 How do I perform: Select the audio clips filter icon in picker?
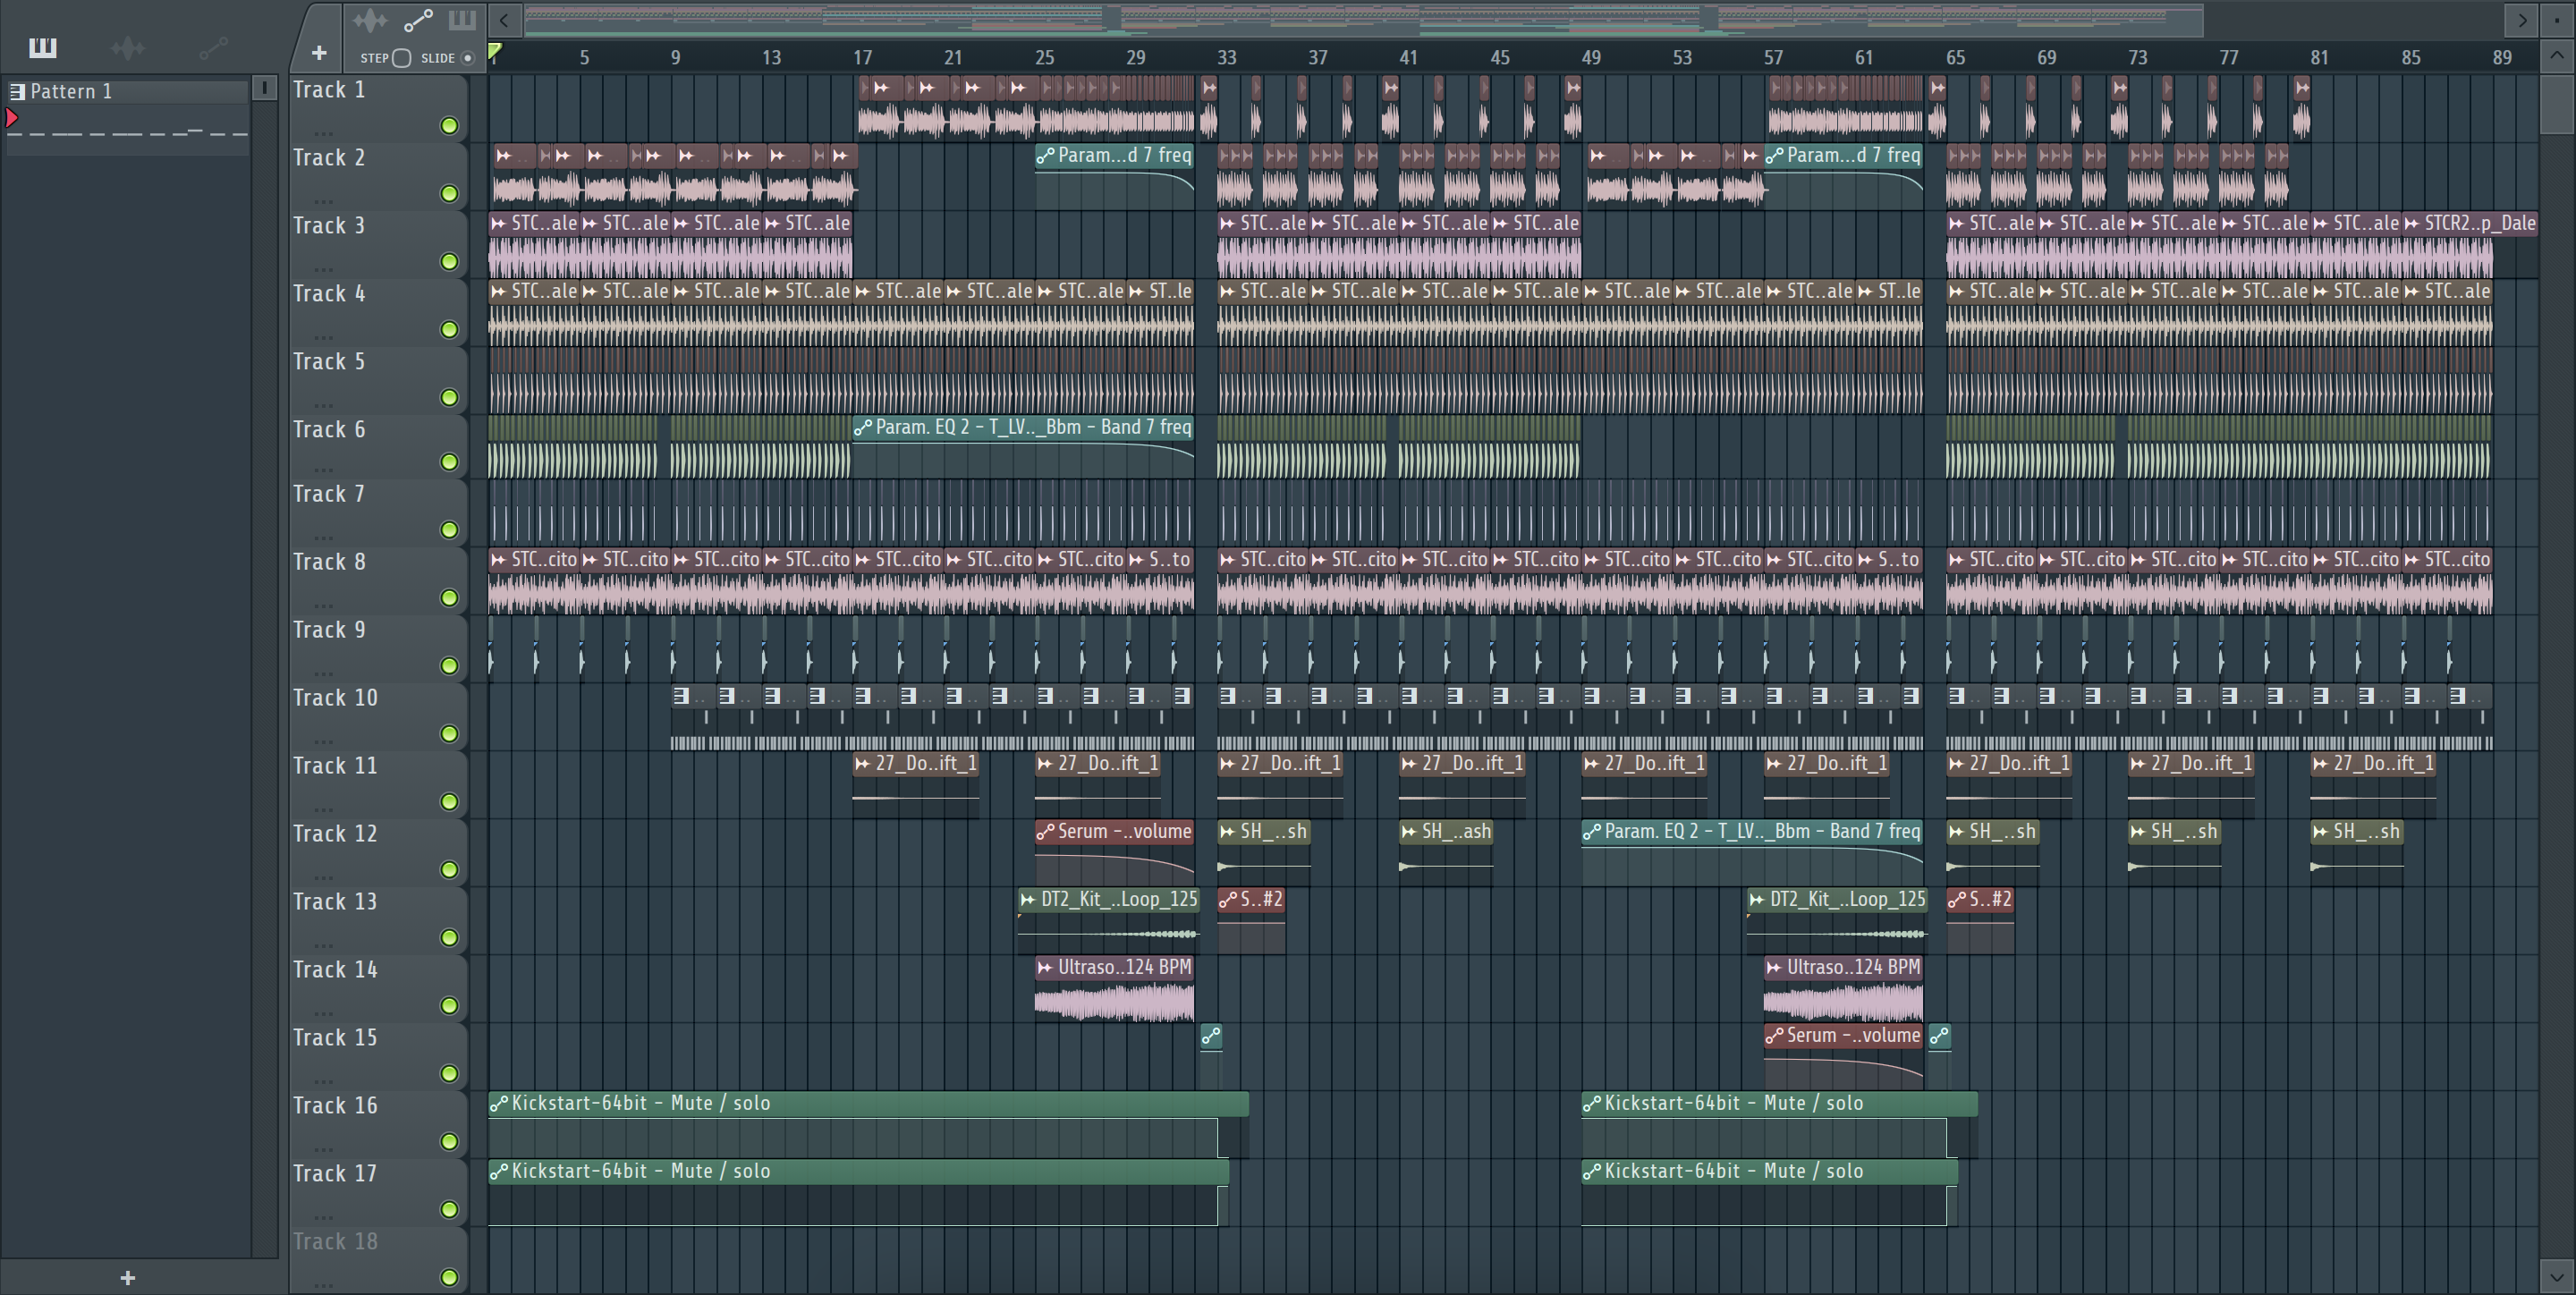pyautogui.click(x=128, y=47)
